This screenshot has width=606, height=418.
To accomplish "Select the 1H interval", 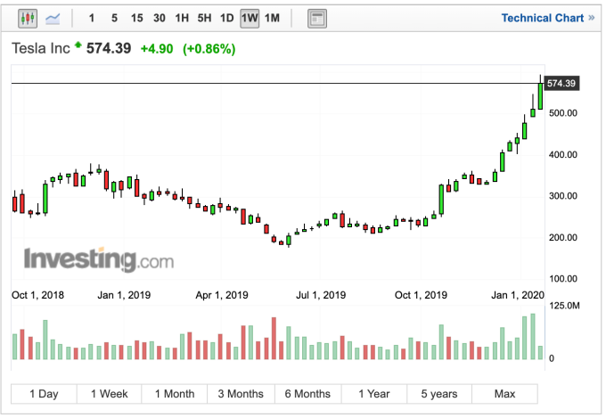I will [x=182, y=18].
